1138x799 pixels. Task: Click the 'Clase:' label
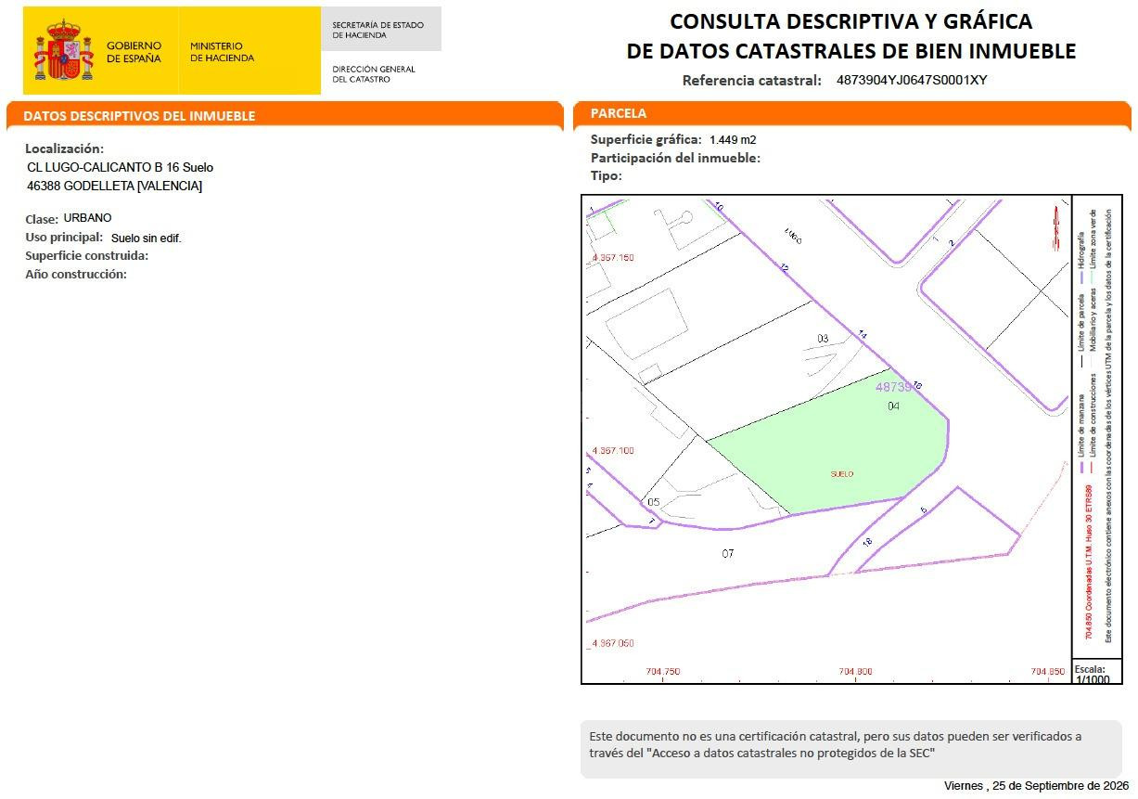(42, 219)
